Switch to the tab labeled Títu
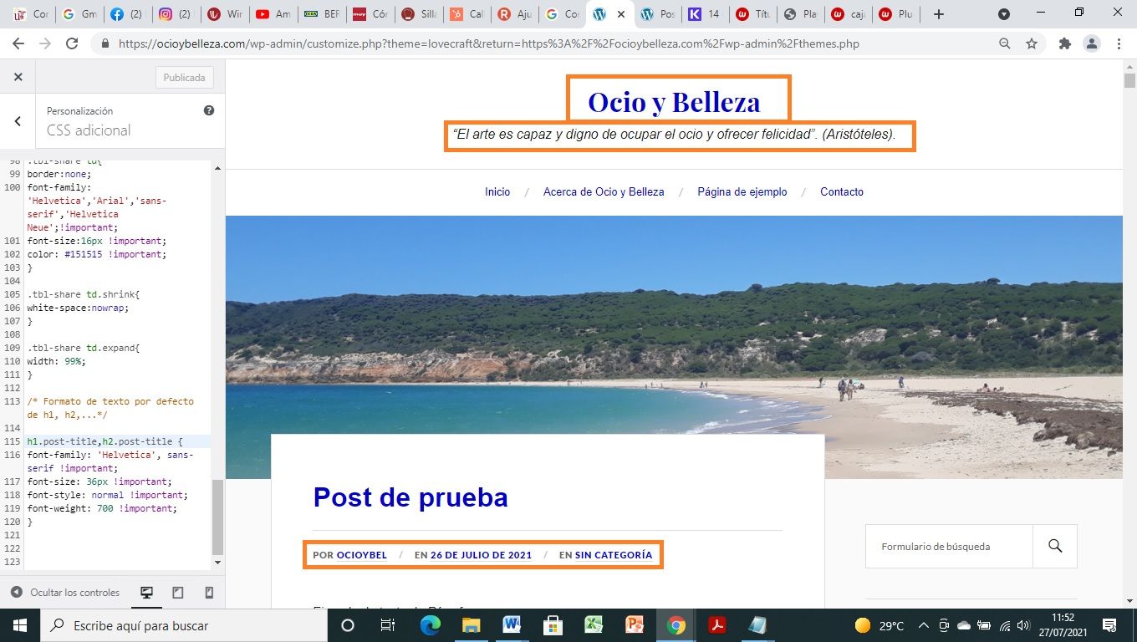 coord(752,14)
